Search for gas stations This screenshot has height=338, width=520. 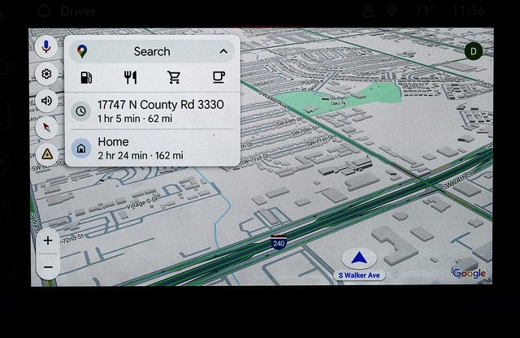pyautogui.click(x=85, y=78)
